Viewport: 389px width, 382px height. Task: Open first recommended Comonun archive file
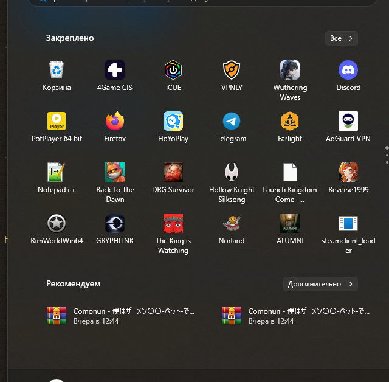point(121,316)
